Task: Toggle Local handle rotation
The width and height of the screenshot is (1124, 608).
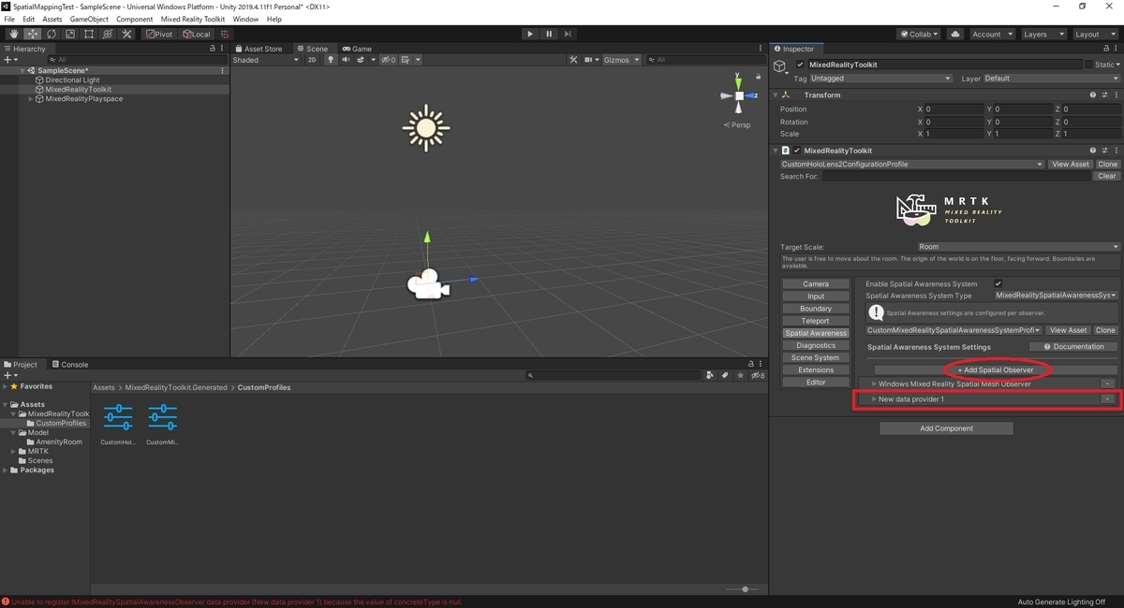Action: coord(197,34)
